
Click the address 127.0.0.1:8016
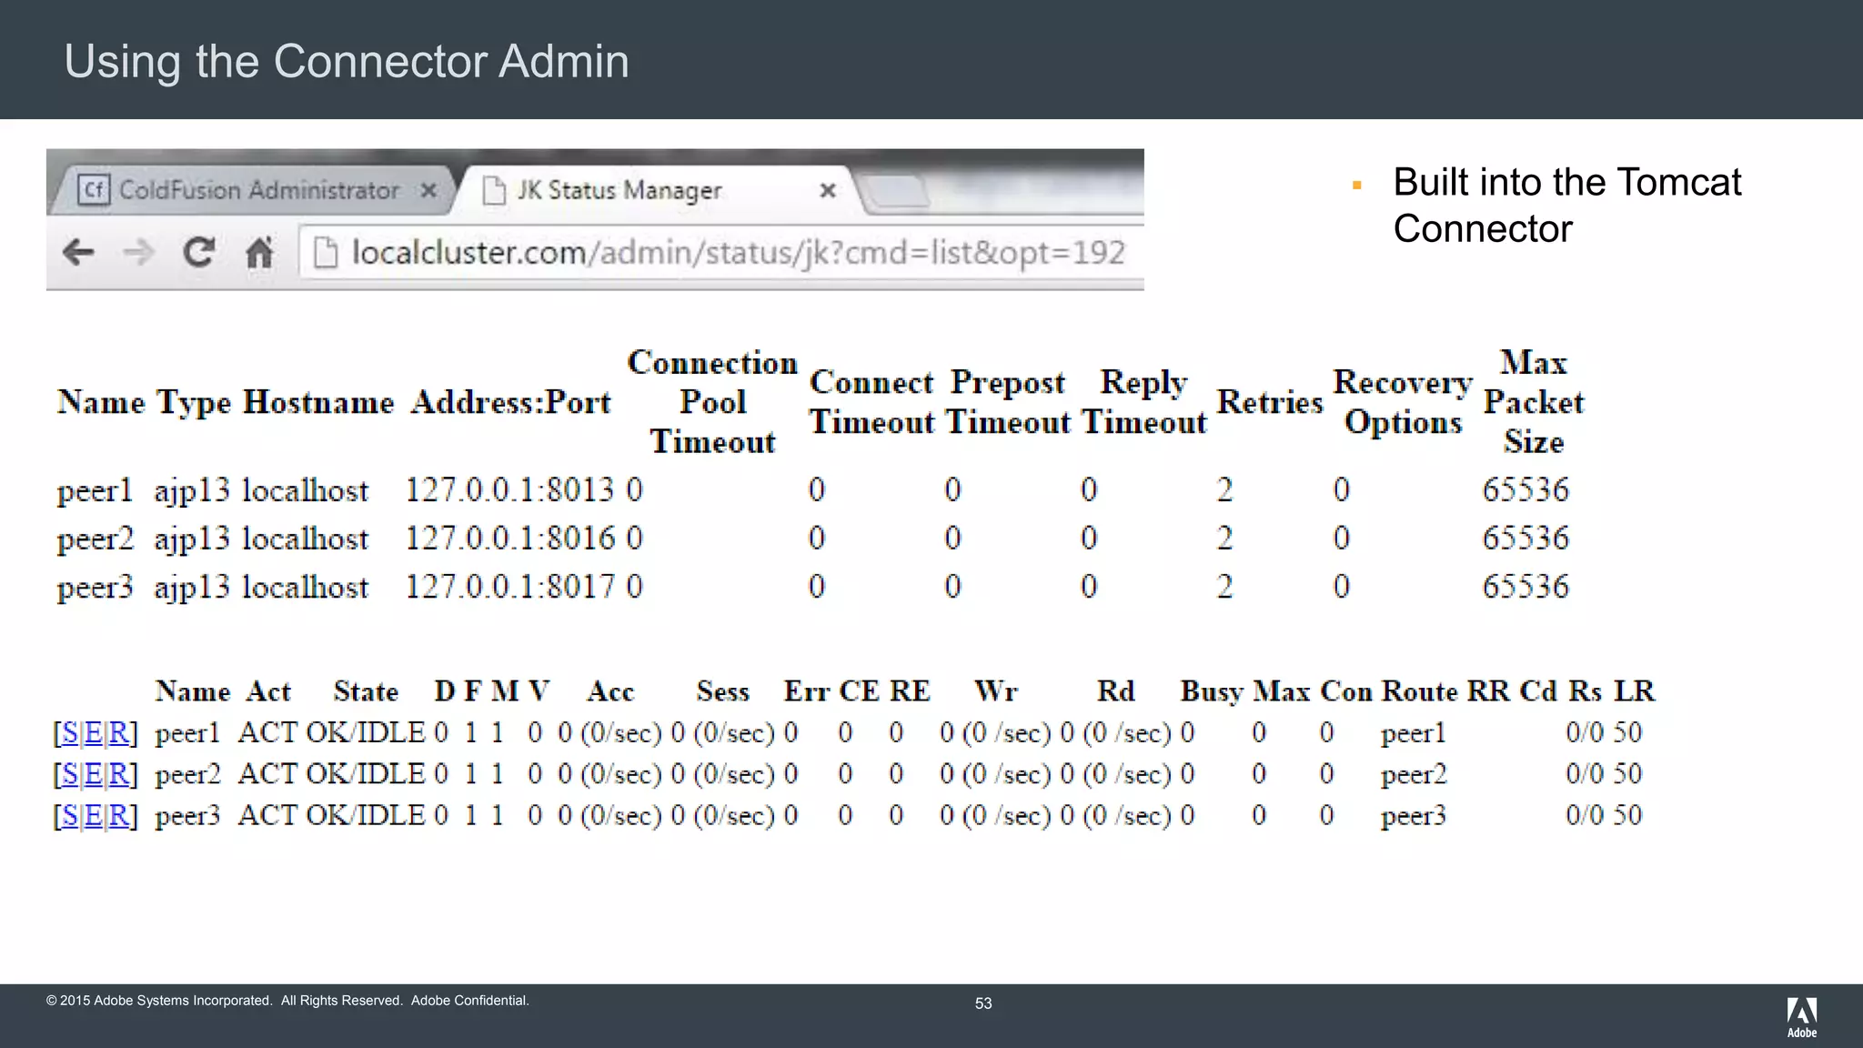(x=509, y=538)
